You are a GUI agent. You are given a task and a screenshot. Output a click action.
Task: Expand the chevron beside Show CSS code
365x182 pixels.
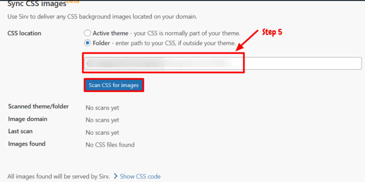click(116, 176)
